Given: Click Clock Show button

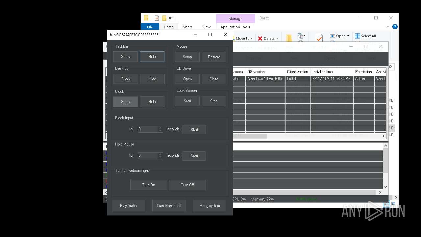Looking at the screenshot, I should click(x=125, y=102).
